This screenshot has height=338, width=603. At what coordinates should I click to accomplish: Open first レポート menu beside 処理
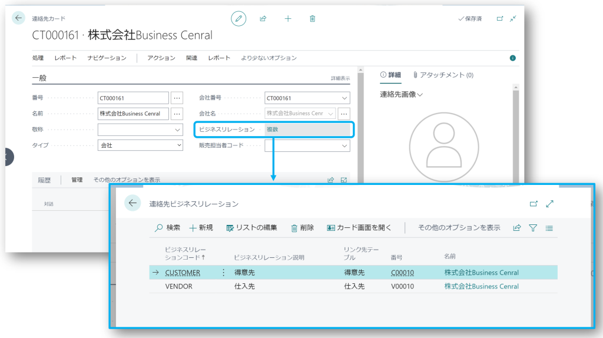tap(65, 58)
